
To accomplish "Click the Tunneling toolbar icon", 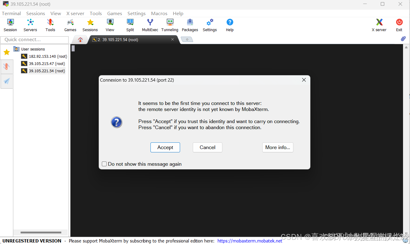I will coord(170,25).
